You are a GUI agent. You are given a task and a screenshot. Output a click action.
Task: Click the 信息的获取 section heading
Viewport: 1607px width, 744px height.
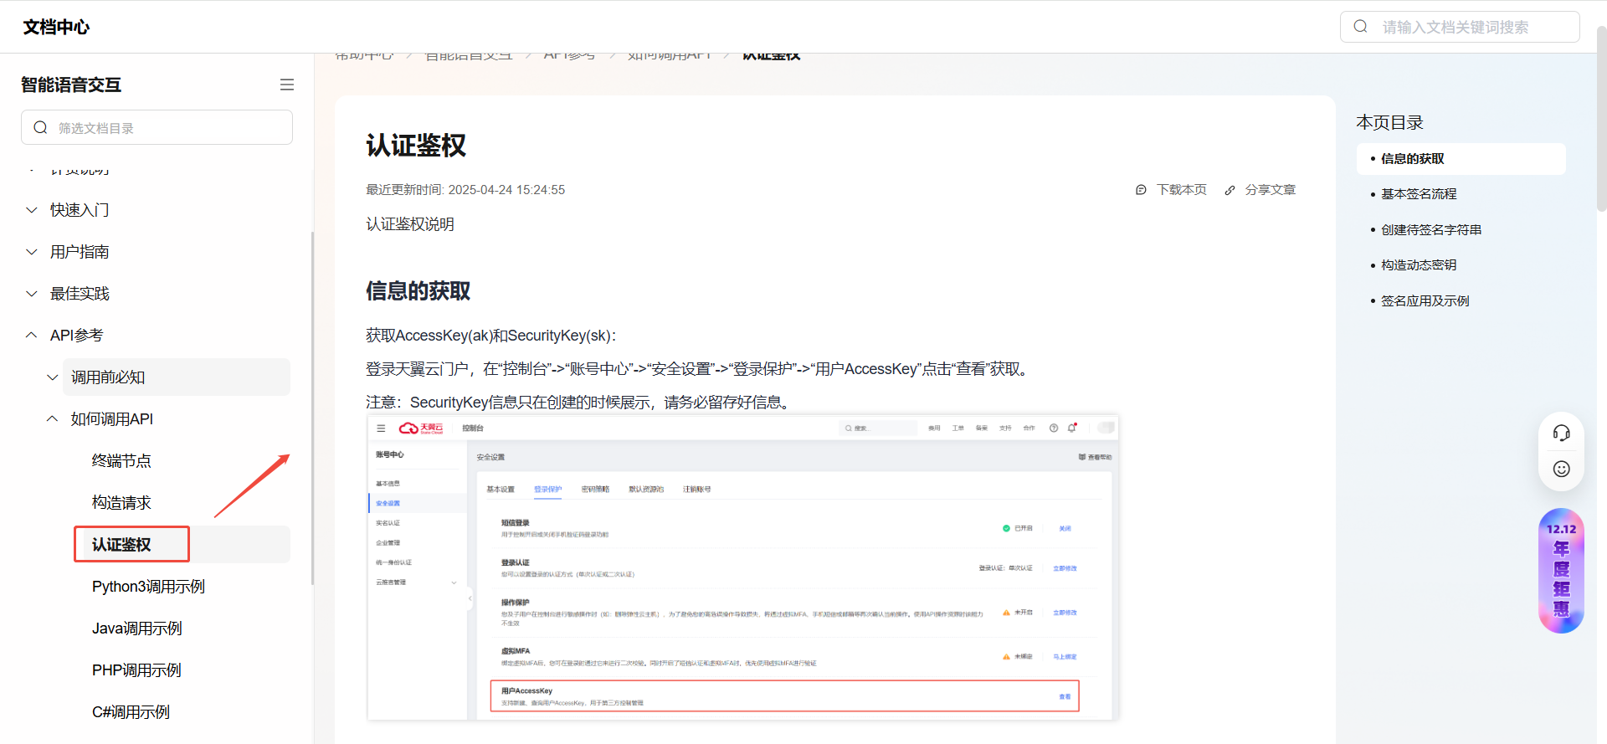(418, 291)
